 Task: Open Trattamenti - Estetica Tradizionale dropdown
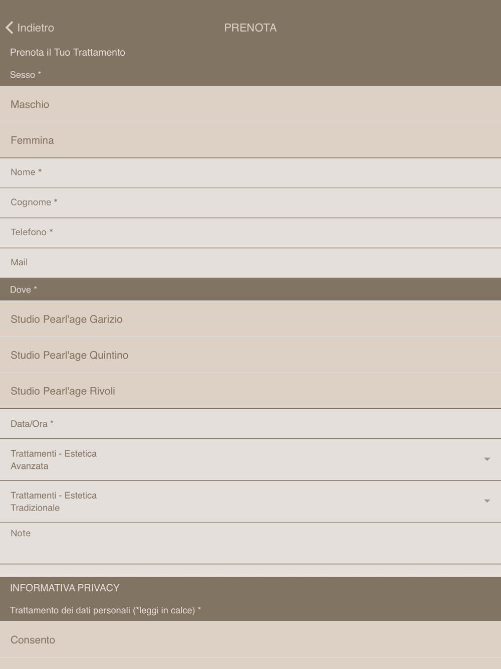tap(250, 501)
